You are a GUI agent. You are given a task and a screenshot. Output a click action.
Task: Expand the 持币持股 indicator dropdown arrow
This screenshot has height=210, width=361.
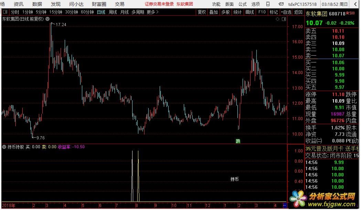(4, 147)
